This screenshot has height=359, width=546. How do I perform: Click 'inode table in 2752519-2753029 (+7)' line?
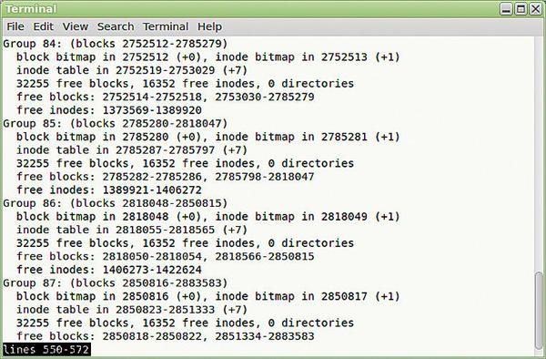(x=132, y=70)
